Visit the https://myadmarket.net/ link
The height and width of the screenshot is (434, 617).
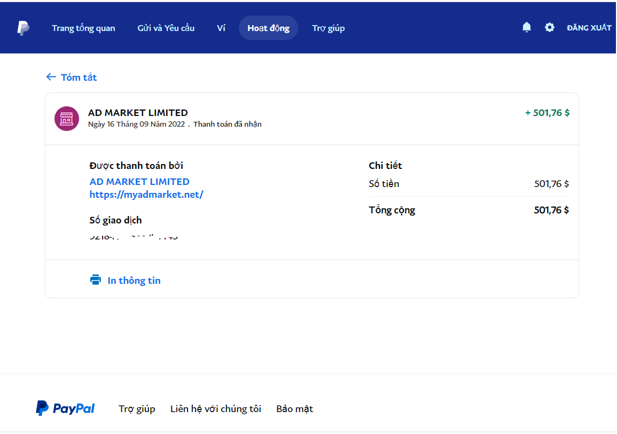tap(146, 195)
